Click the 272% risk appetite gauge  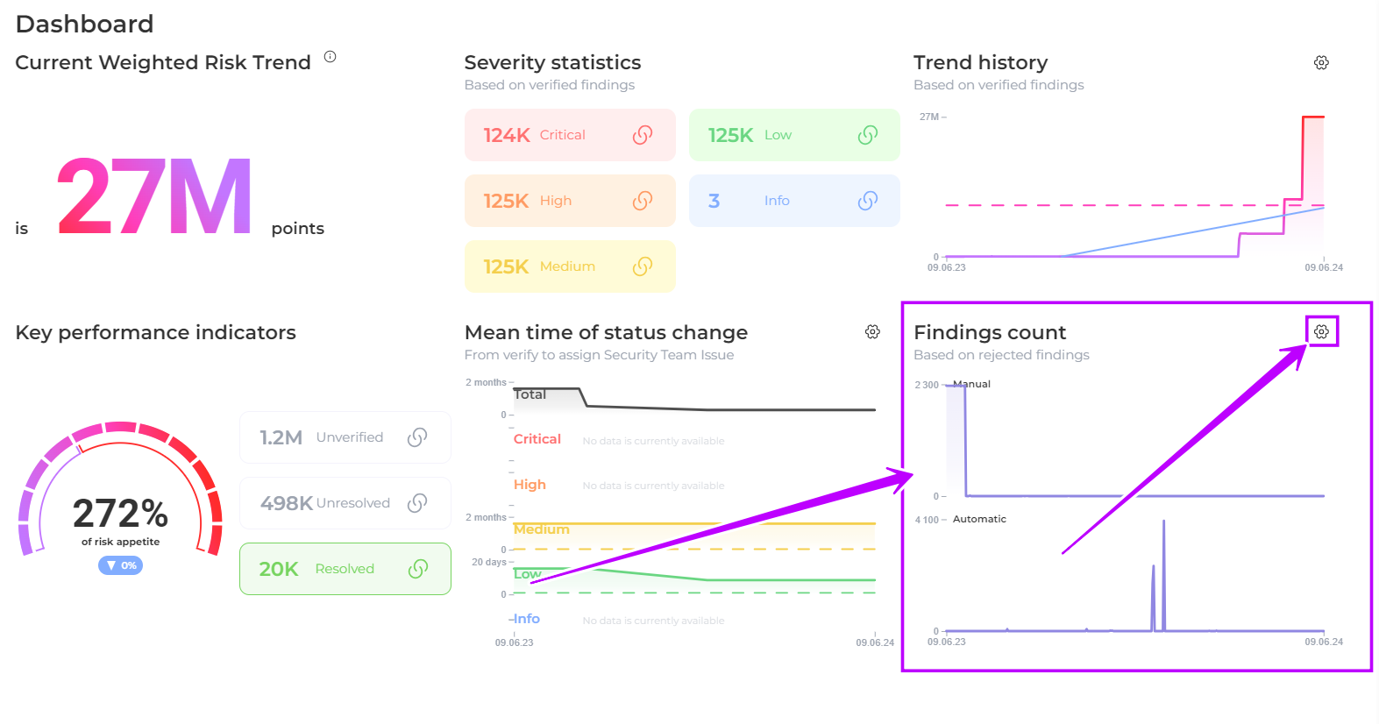(120, 513)
